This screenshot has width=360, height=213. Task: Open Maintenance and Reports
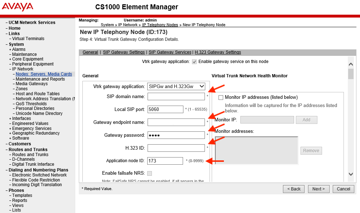pos(40,79)
